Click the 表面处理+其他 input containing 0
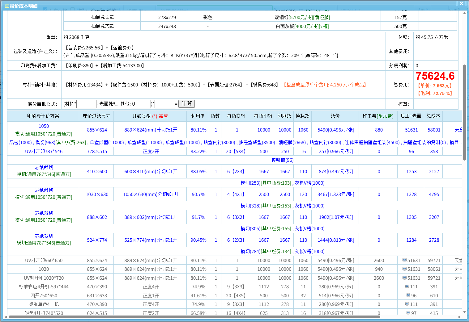 141,104
